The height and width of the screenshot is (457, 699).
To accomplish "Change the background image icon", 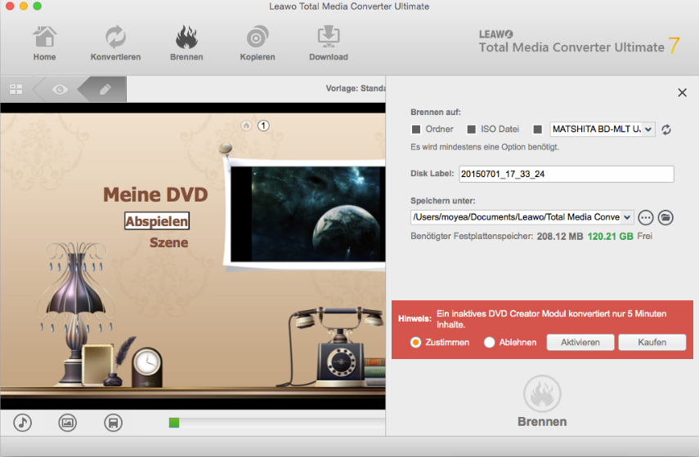I will pyautogui.click(x=68, y=422).
